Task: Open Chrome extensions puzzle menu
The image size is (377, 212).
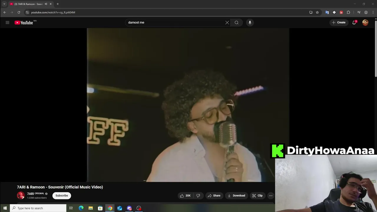Action: coord(348,12)
